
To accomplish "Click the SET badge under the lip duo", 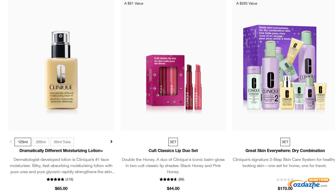I will [x=173, y=142].
